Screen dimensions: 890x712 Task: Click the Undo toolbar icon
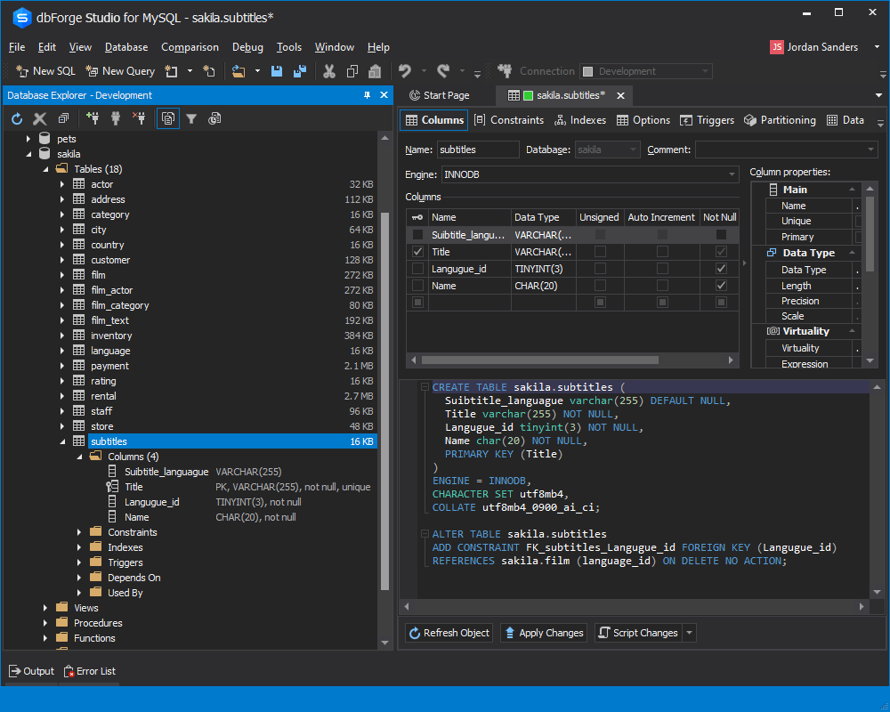coord(407,70)
